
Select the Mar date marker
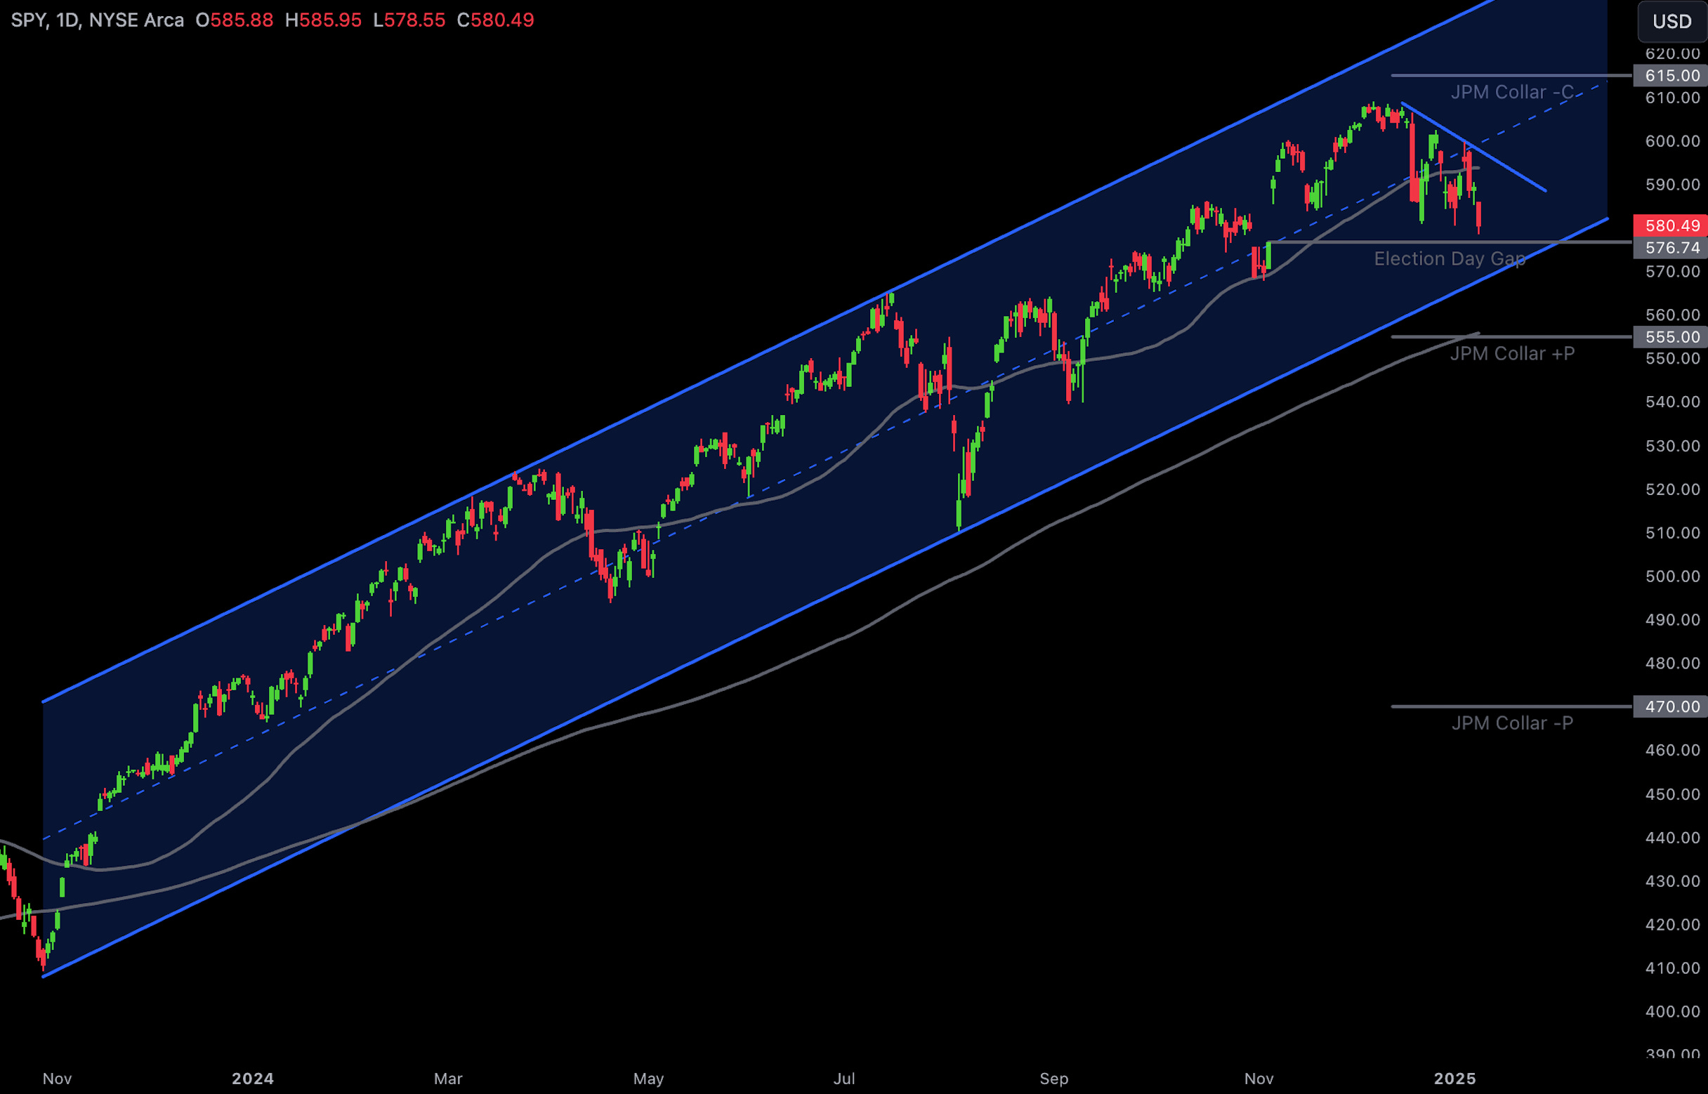coord(448,1079)
